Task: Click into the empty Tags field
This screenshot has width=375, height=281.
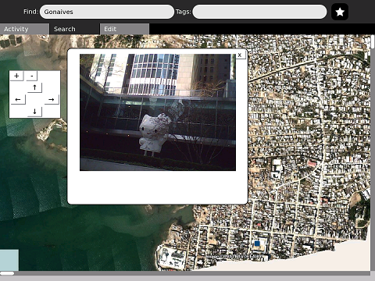Action: tap(259, 12)
